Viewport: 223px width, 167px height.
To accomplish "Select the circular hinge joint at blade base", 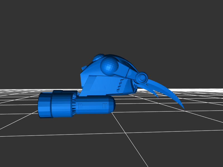I will click(142, 78).
